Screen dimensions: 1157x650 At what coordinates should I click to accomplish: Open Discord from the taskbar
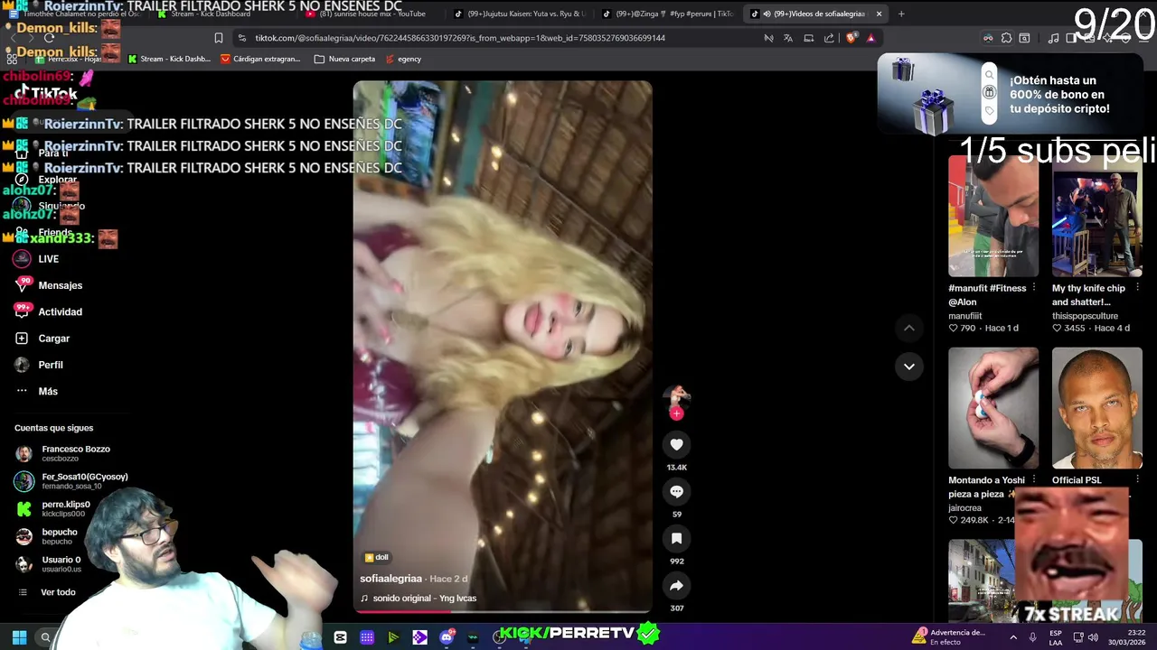coord(447,637)
